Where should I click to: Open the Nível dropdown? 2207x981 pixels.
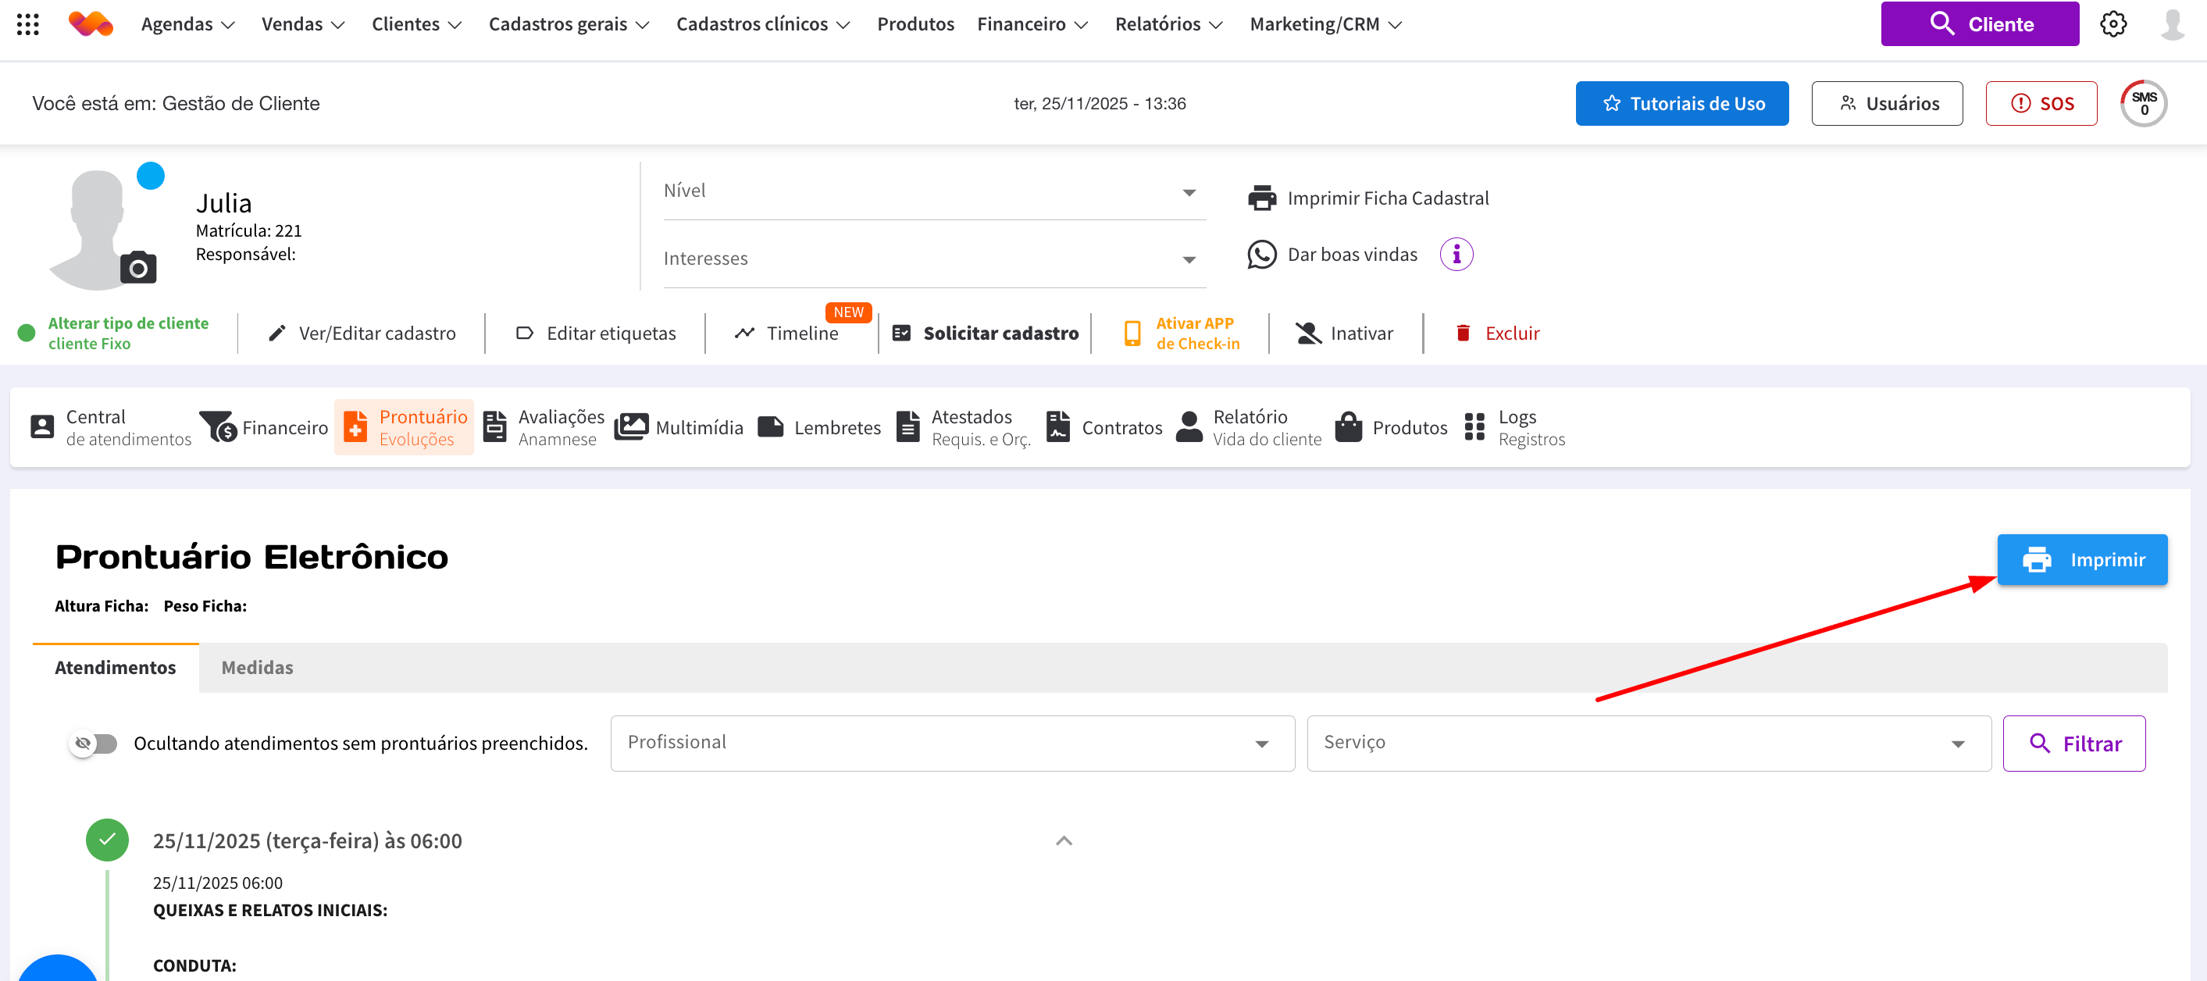[1189, 192]
